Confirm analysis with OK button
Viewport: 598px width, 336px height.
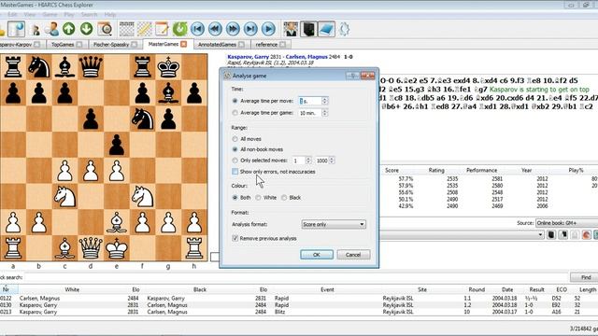coord(317,255)
